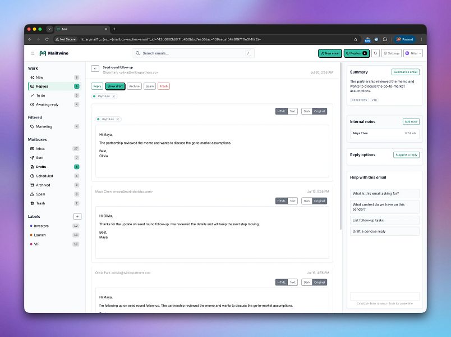Compose with New email button

pos(330,53)
